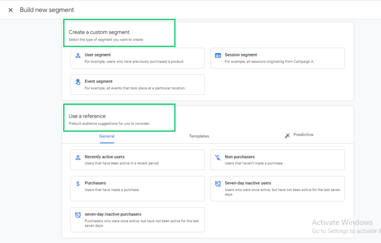Click the 'Use a reference' heading
Screen dimensions: 381x243
pyautogui.click(x=87, y=116)
